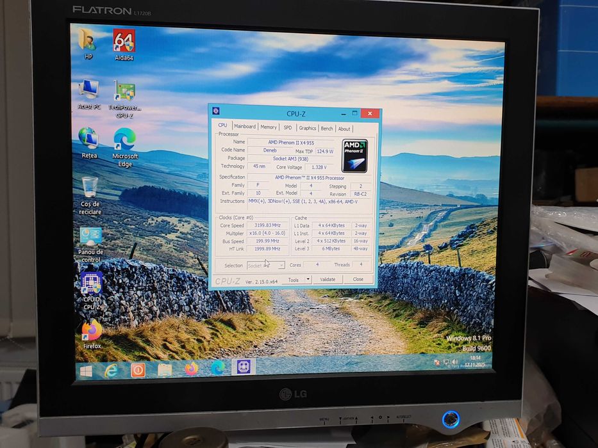Viewport: 598px width, 448px height.
Task: Launch the Aida64 desktop shortcut
Action: click(124, 44)
